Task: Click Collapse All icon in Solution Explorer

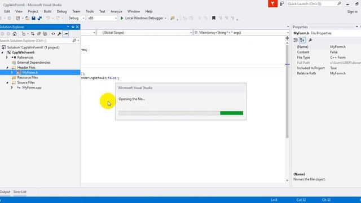Action: click(x=39, y=34)
